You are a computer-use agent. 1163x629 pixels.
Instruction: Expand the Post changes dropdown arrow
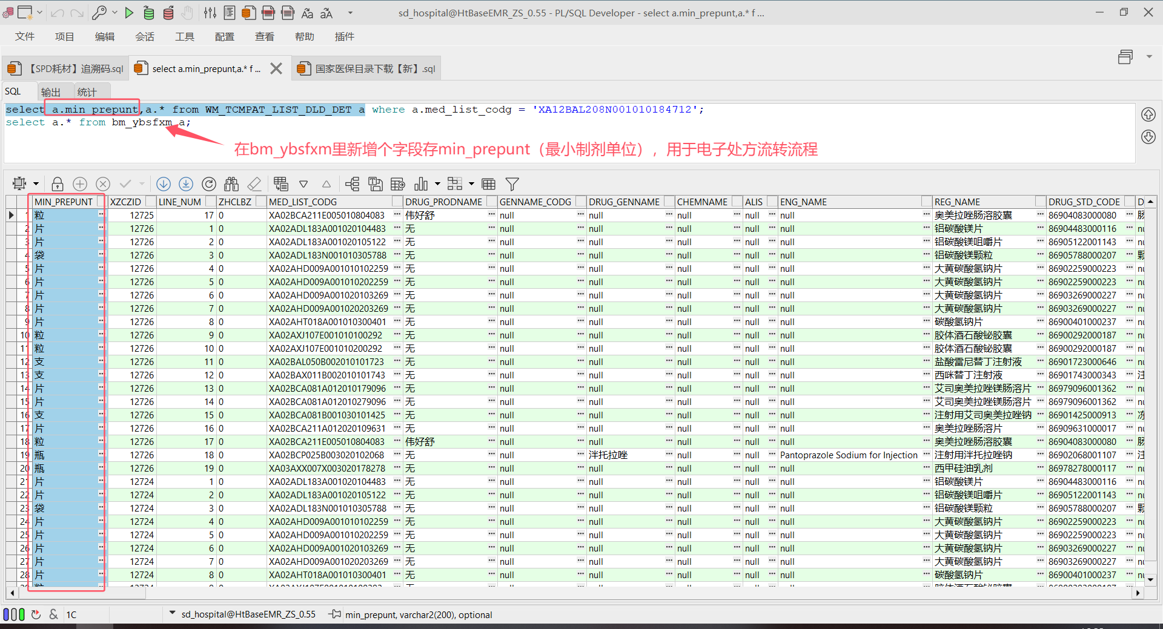pos(142,184)
